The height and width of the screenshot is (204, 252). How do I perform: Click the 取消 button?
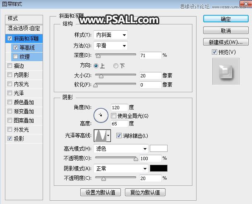226,30
